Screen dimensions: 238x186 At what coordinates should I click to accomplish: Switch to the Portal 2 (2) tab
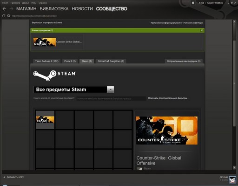(x=70, y=61)
